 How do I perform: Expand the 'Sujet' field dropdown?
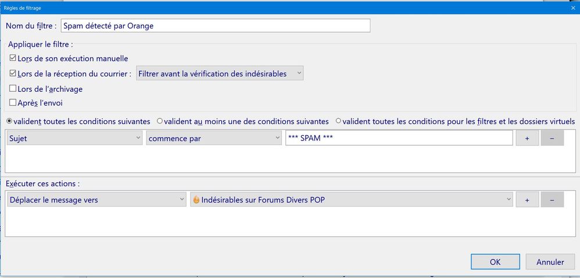pyautogui.click(x=74, y=138)
